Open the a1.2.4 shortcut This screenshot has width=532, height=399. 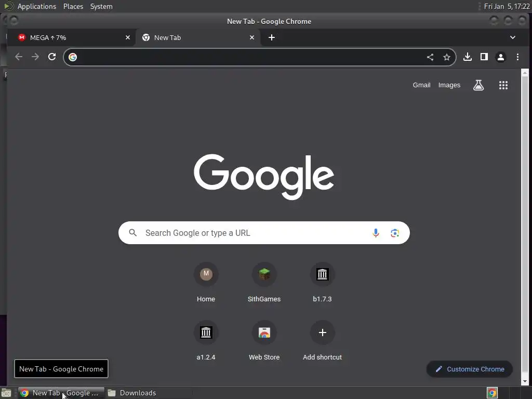[x=206, y=341]
